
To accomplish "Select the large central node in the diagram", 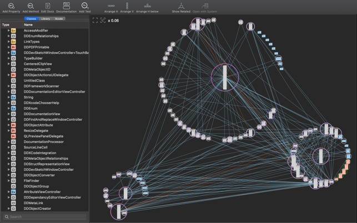I will pyautogui.click(x=225, y=77).
